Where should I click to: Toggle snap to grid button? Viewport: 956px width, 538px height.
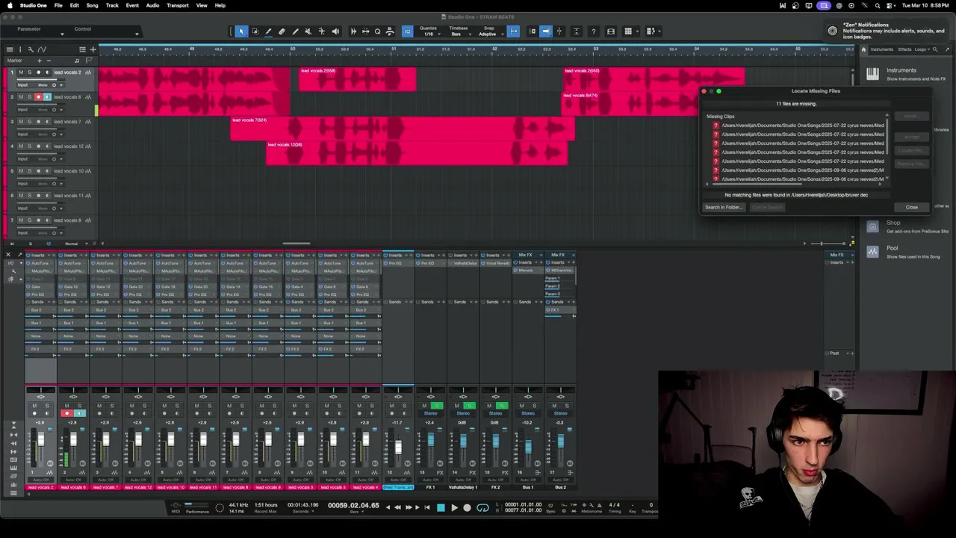coord(514,31)
